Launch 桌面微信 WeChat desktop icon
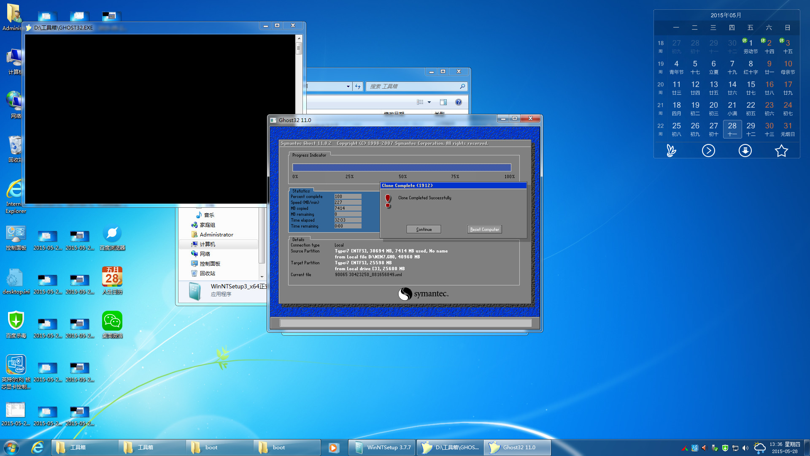This screenshot has height=456, width=810. point(112,325)
